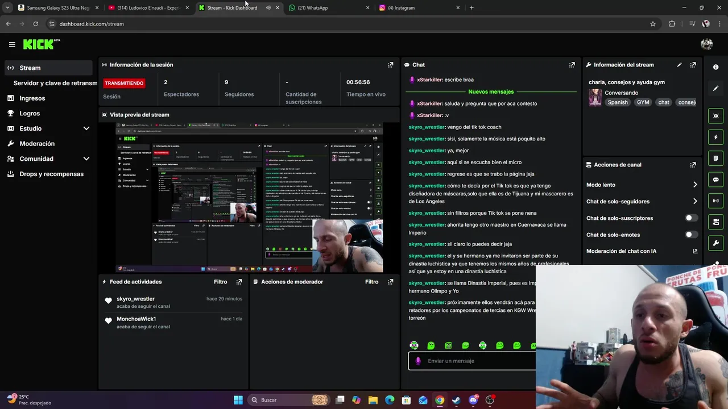Switch to WhatsApp browser tab
Viewport: 728px width, 409px height.
click(x=329, y=8)
